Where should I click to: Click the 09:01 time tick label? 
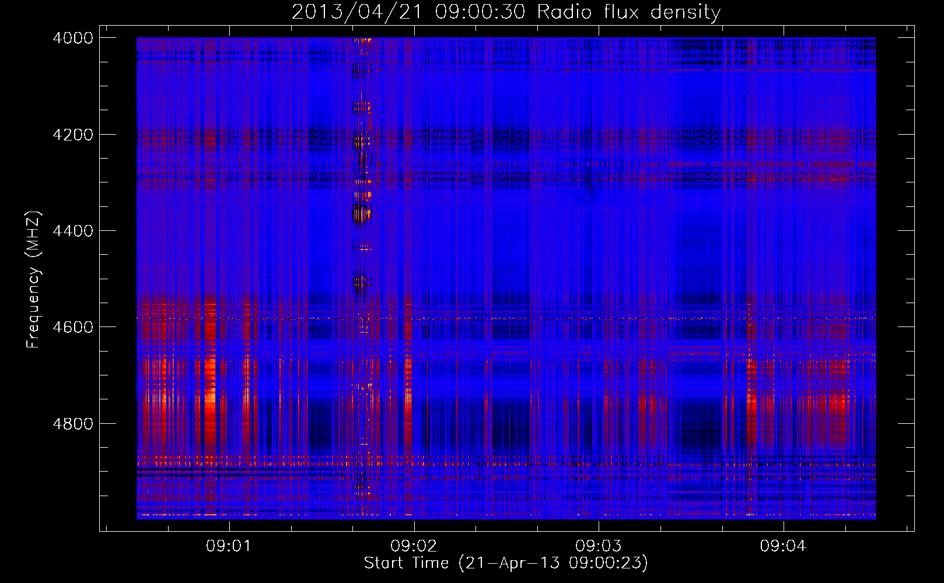229,546
